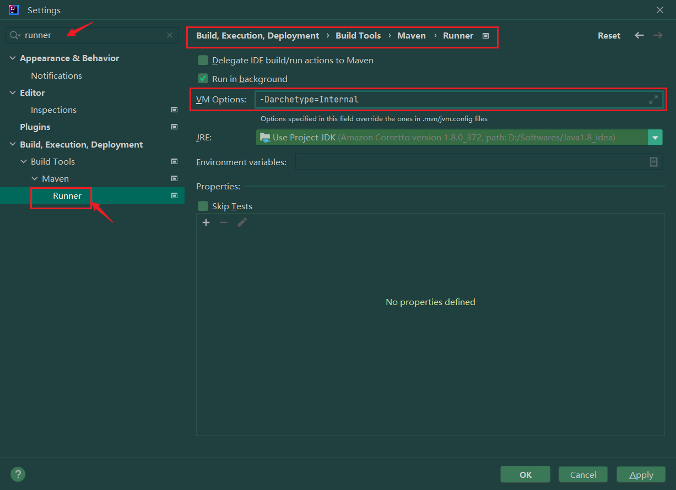Open help with question mark button
This screenshot has width=676, height=490.
18,475
